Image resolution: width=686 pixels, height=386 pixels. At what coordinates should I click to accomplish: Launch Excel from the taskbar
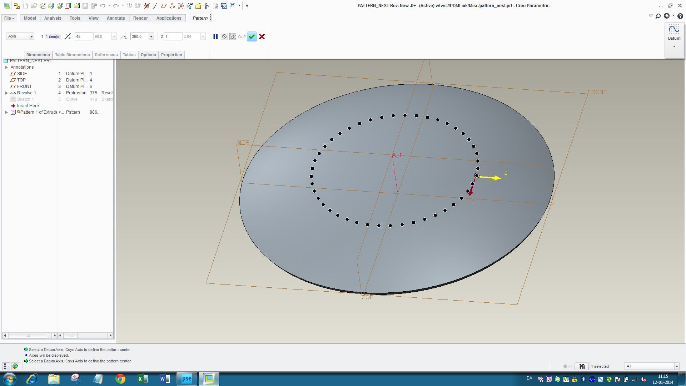pyautogui.click(x=143, y=378)
